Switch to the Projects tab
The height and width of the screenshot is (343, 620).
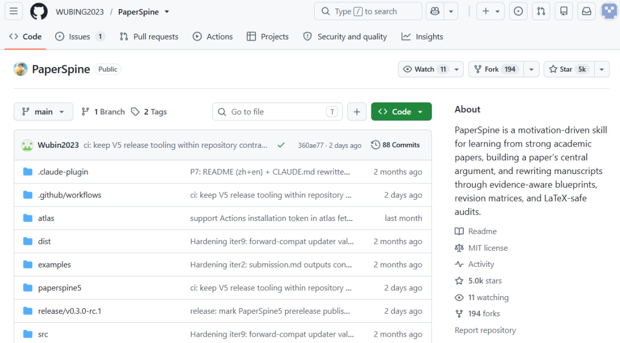coord(268,37)
